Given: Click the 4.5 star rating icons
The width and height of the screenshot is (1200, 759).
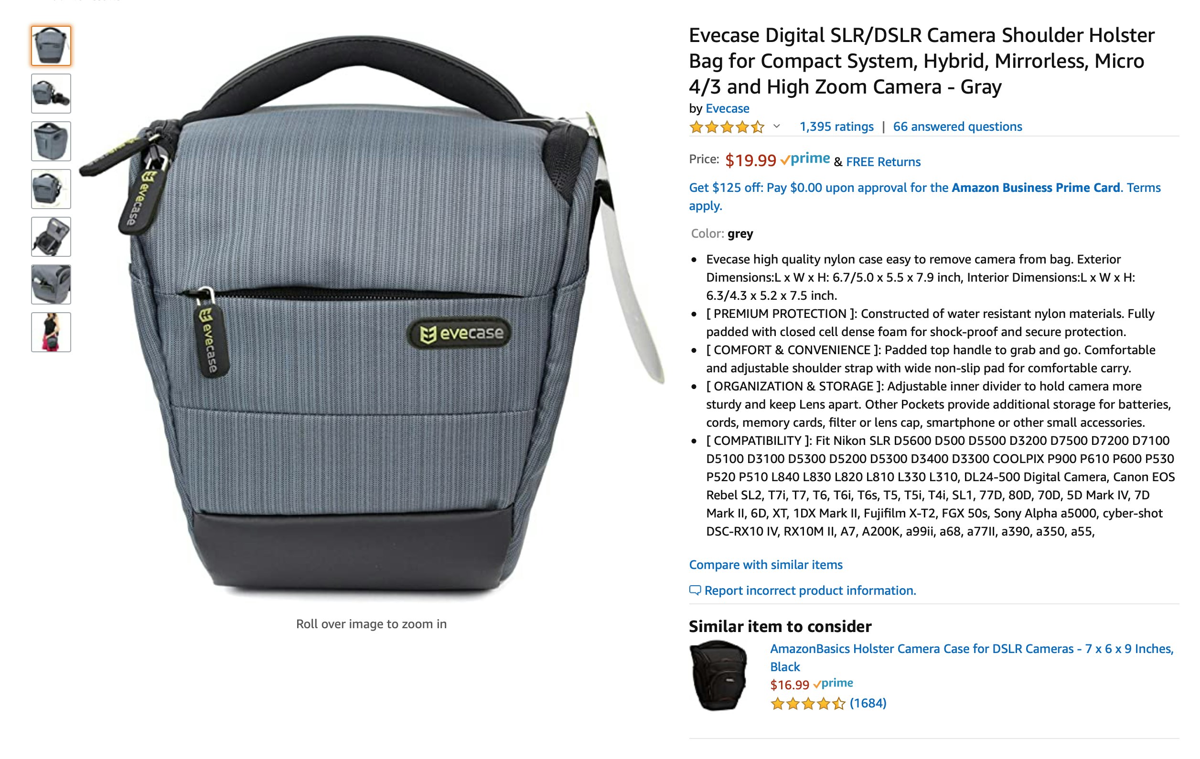Looking at the screenshot, I should click(727, 127).
